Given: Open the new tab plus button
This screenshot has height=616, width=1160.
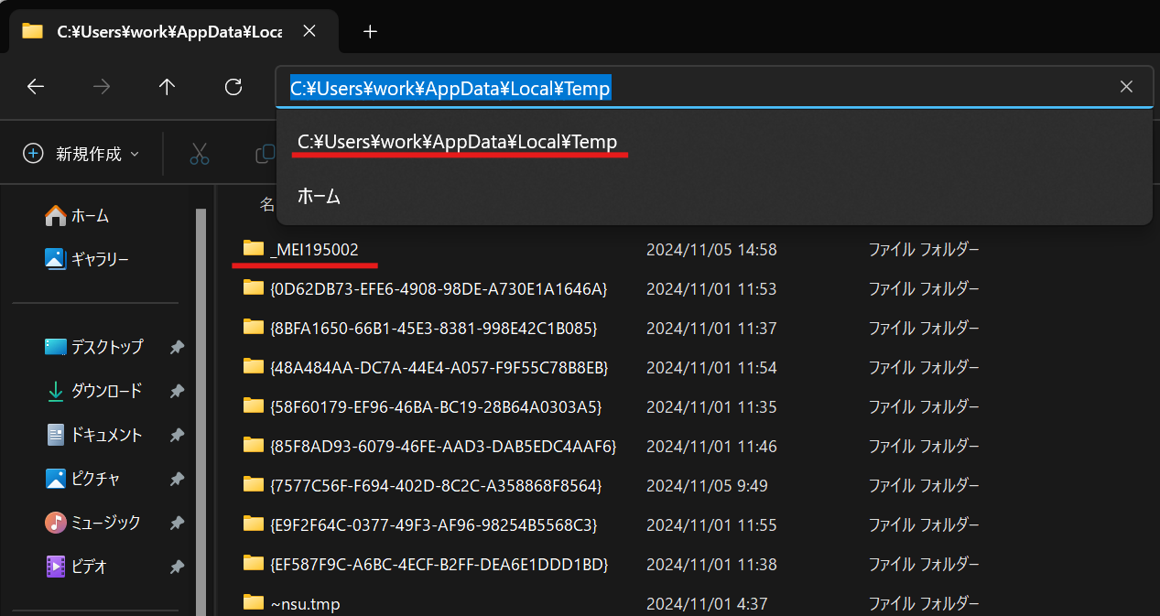Looking at the screenshot, I should 370,31.
